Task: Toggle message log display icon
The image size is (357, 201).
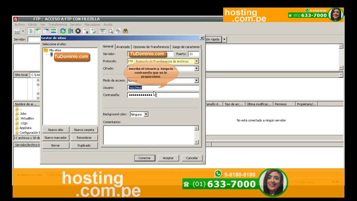Action: [31, 31]
